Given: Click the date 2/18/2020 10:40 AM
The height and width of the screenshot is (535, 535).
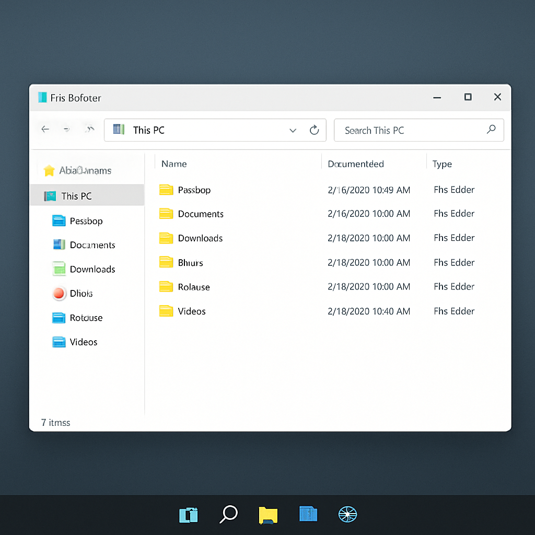Looking at the screenshot, I should [369, 311].
